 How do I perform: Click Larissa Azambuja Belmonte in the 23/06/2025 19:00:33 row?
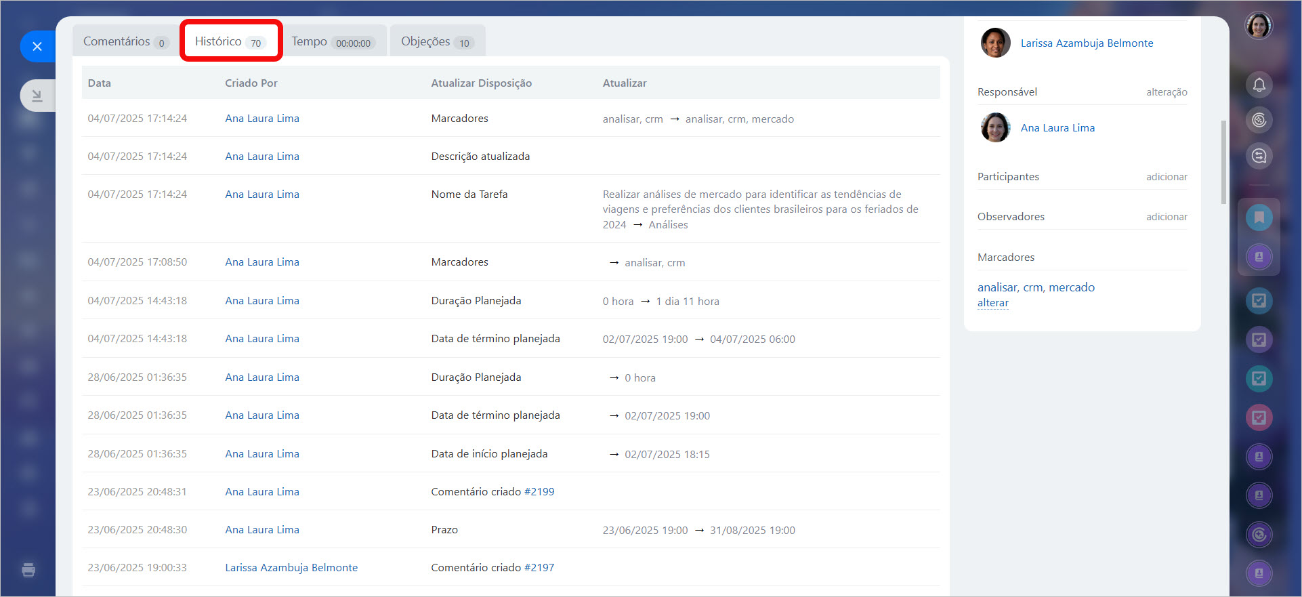coord(291,567)
